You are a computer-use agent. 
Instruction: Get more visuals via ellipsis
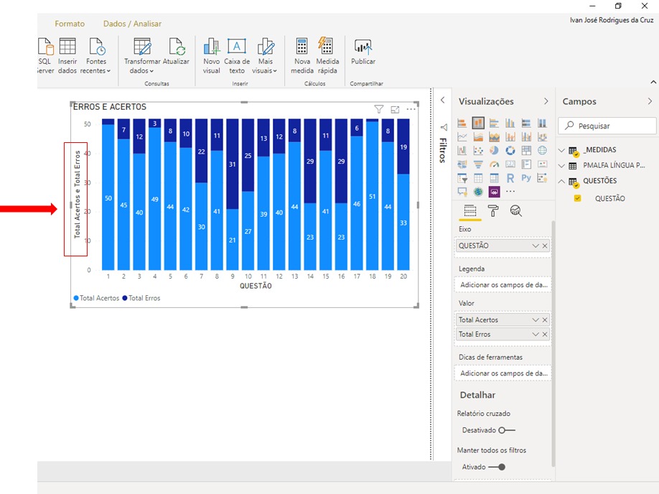(x=510, y=191)
